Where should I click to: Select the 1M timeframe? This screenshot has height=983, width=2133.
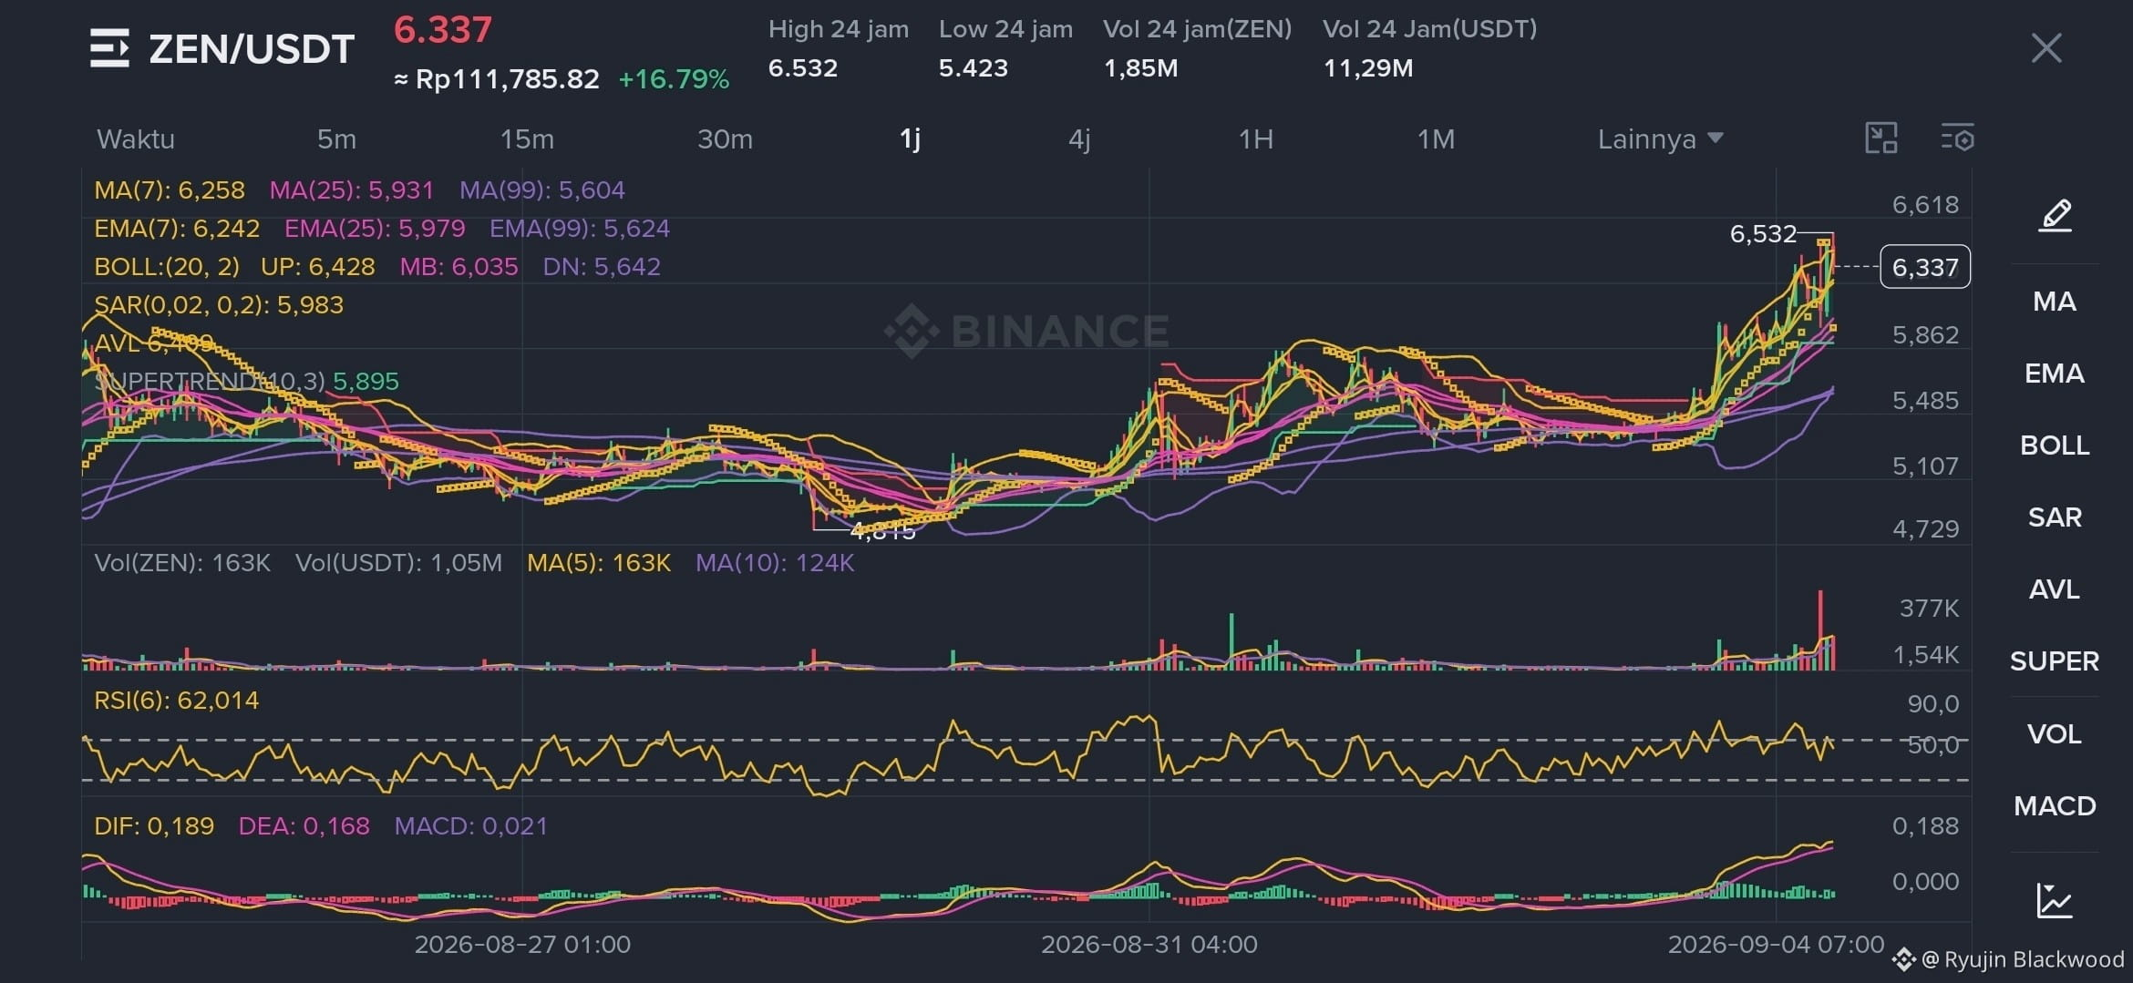coord(1436,139)
